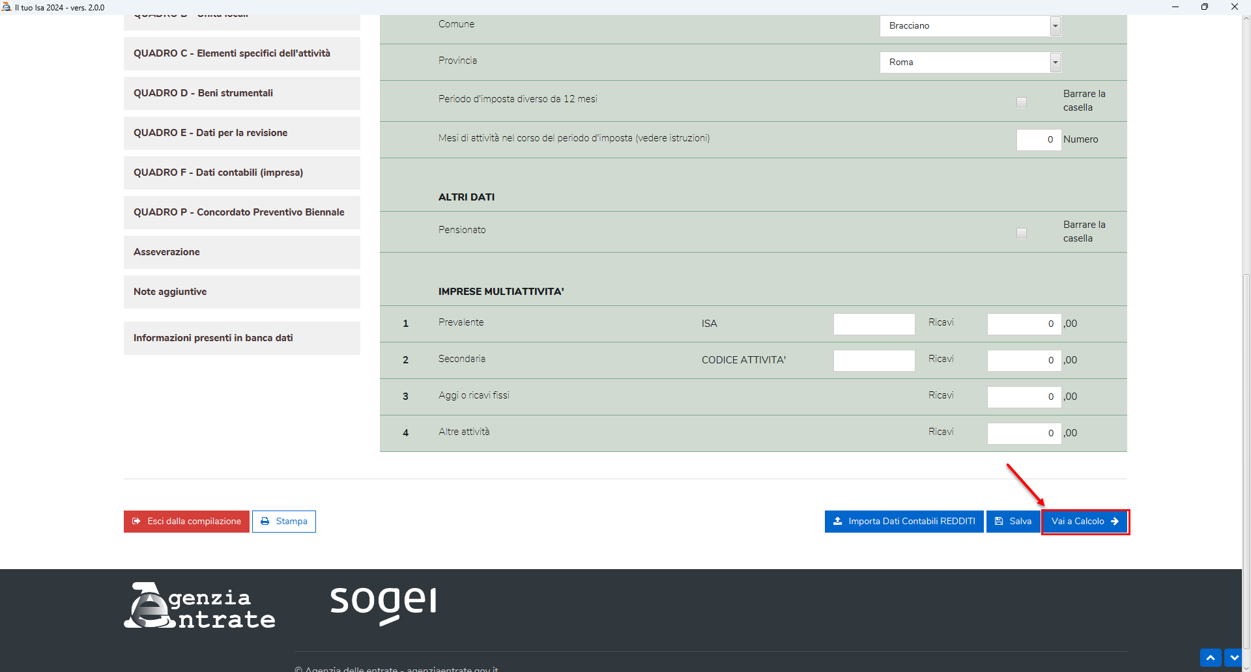Click the Prevalente row label
The image size is (1251, 672).
click(x=461, y=323)
